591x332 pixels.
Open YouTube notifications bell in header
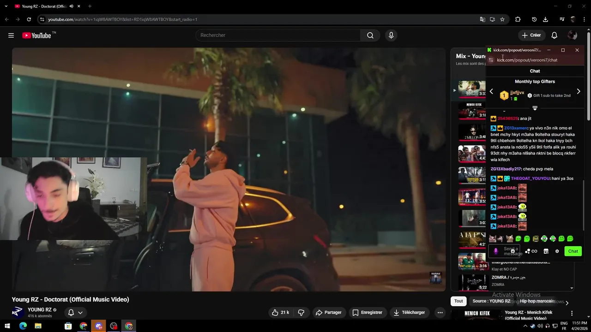pyautogui.click(x=555, y=36)
